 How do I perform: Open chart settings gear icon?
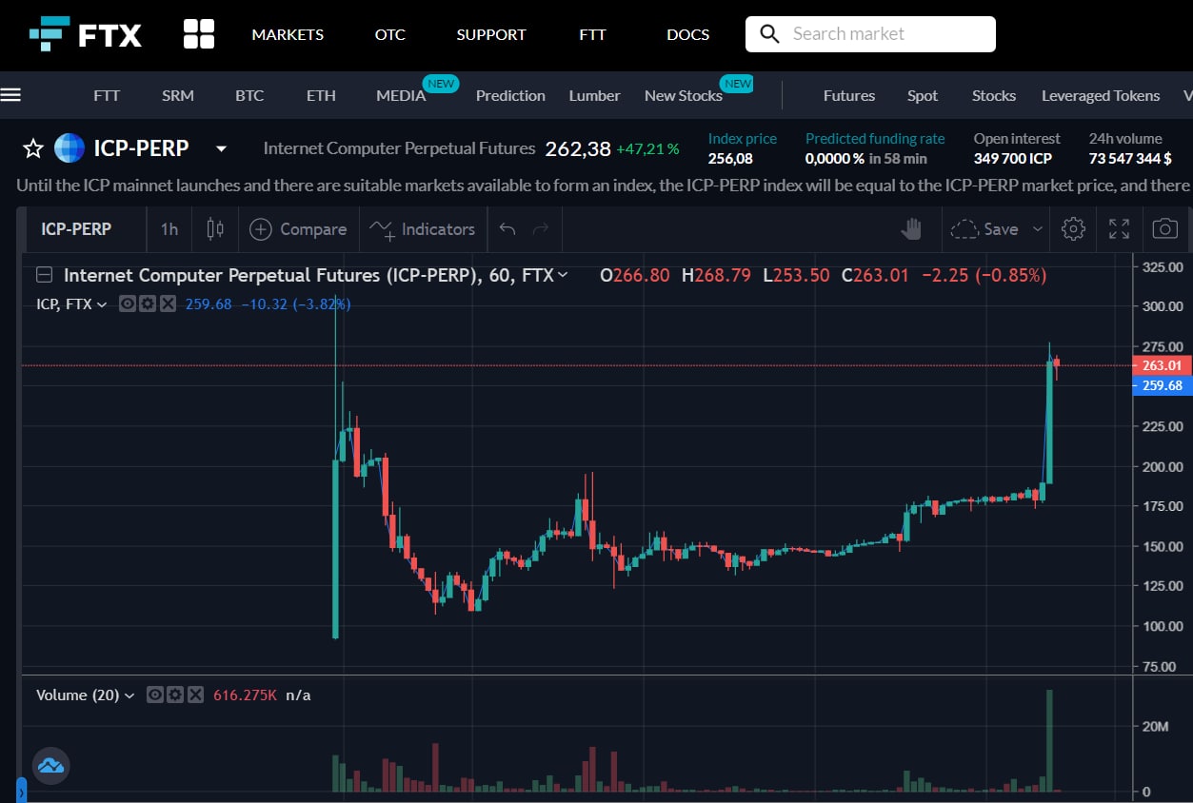(1073, 229)
